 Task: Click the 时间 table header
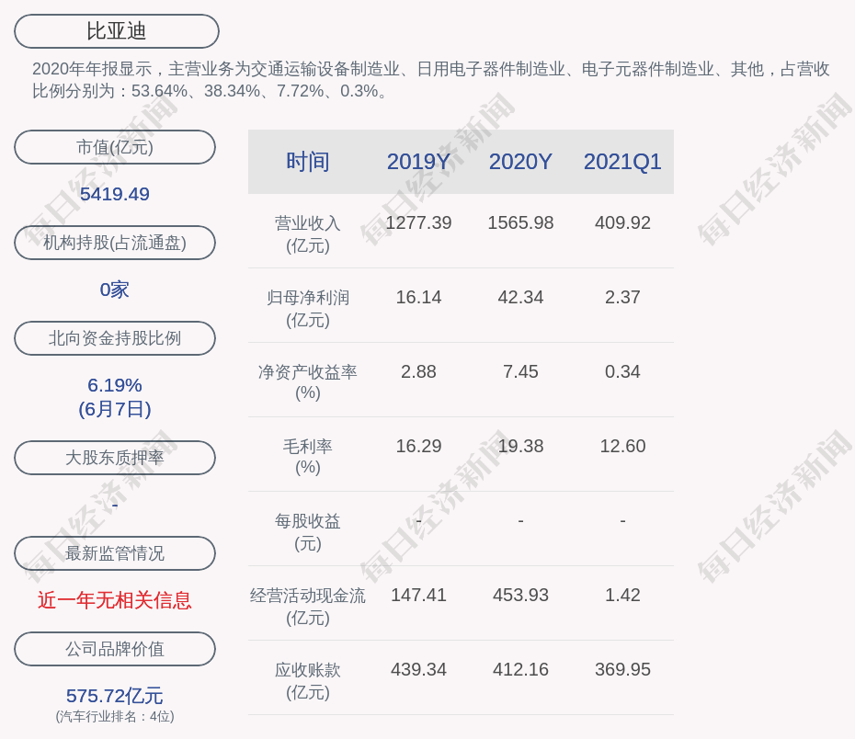[x=308, y=162]
